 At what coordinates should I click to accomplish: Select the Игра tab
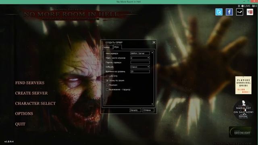click(x=117, y=47)
